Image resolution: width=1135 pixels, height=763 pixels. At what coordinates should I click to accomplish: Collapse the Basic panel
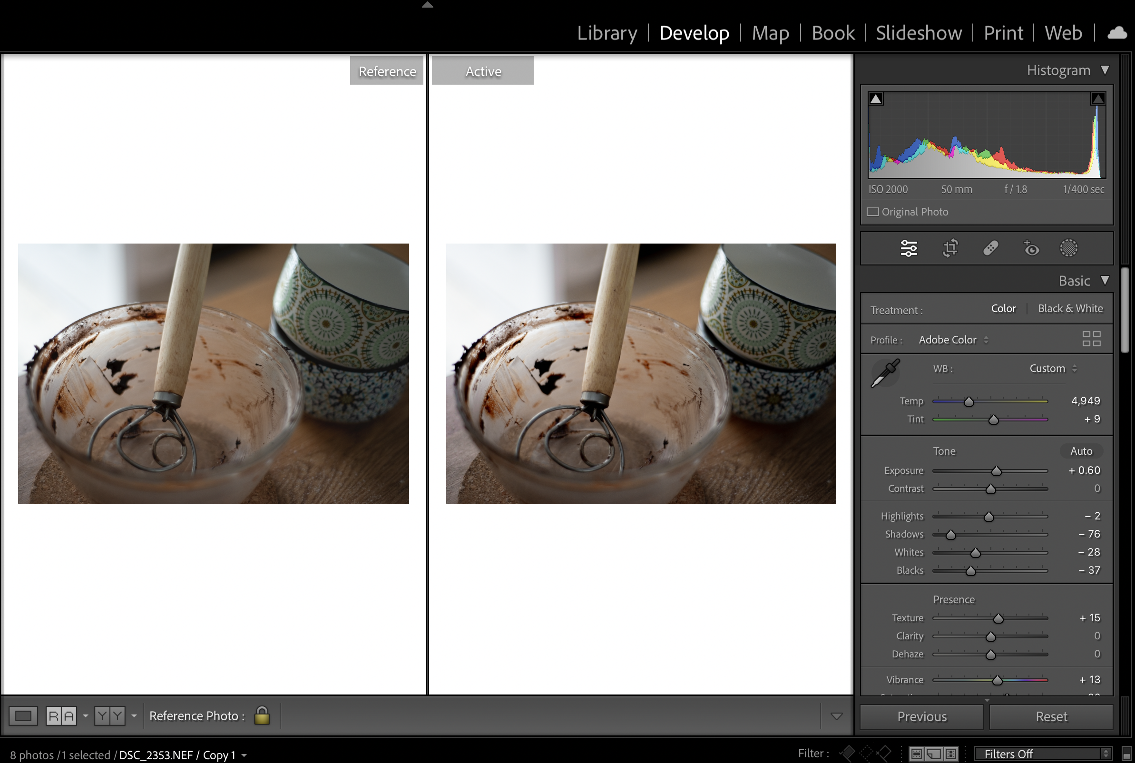click(x=1105, y=280)
